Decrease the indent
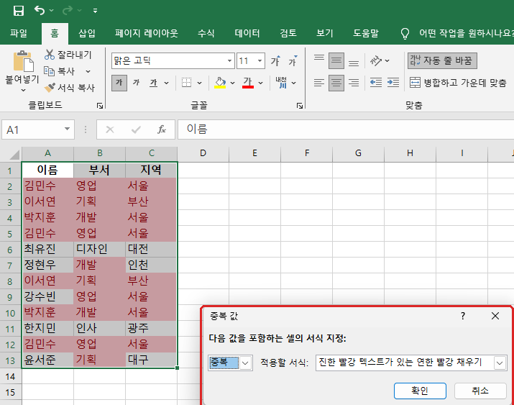Image resolution: width=514 pixels, height=405 pixels. [x=376, y=83]
